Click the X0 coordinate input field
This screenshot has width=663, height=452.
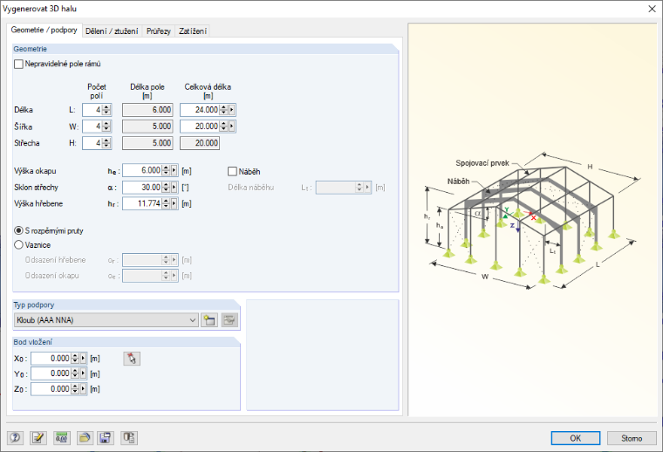[x=51, y=359]
